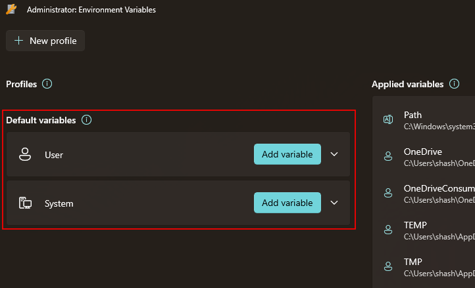
Task: Click the info icon beside Profiles
Action: (x=47, y=84)
